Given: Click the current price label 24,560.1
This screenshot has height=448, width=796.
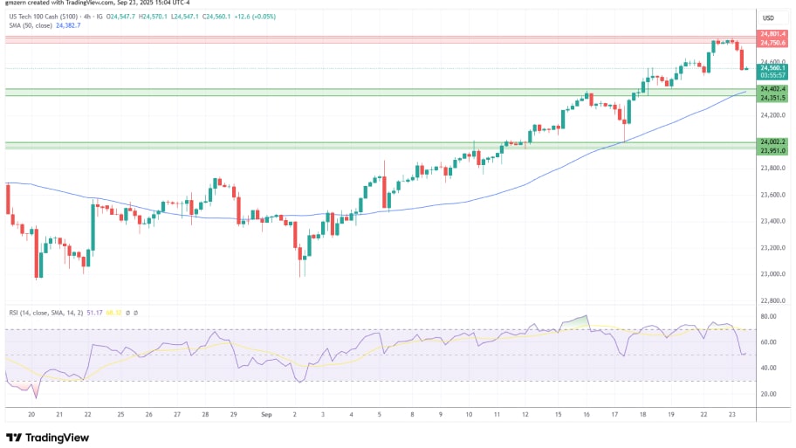Looking at the screenshot, I should pos(772,67).
